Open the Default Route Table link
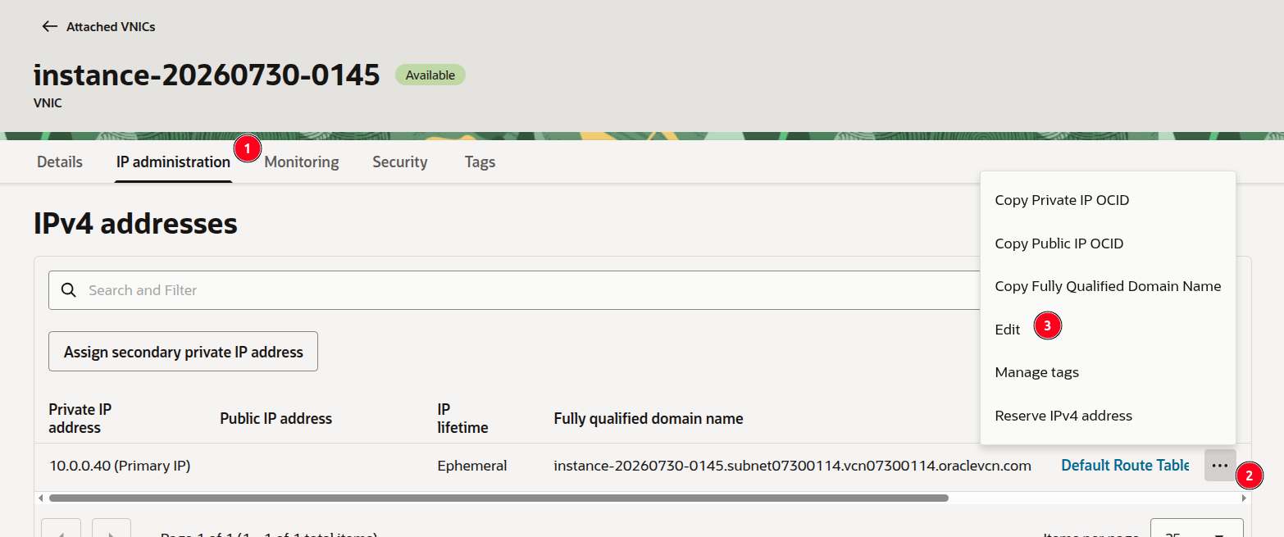The image size is (1284, 537). click(x=1125, y=466)
